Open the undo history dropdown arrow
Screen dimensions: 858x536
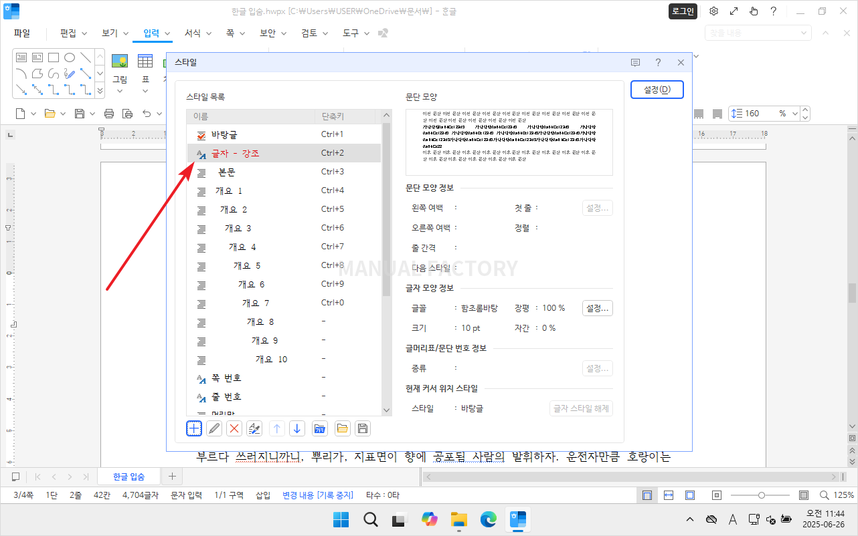[x=160, y=114]
